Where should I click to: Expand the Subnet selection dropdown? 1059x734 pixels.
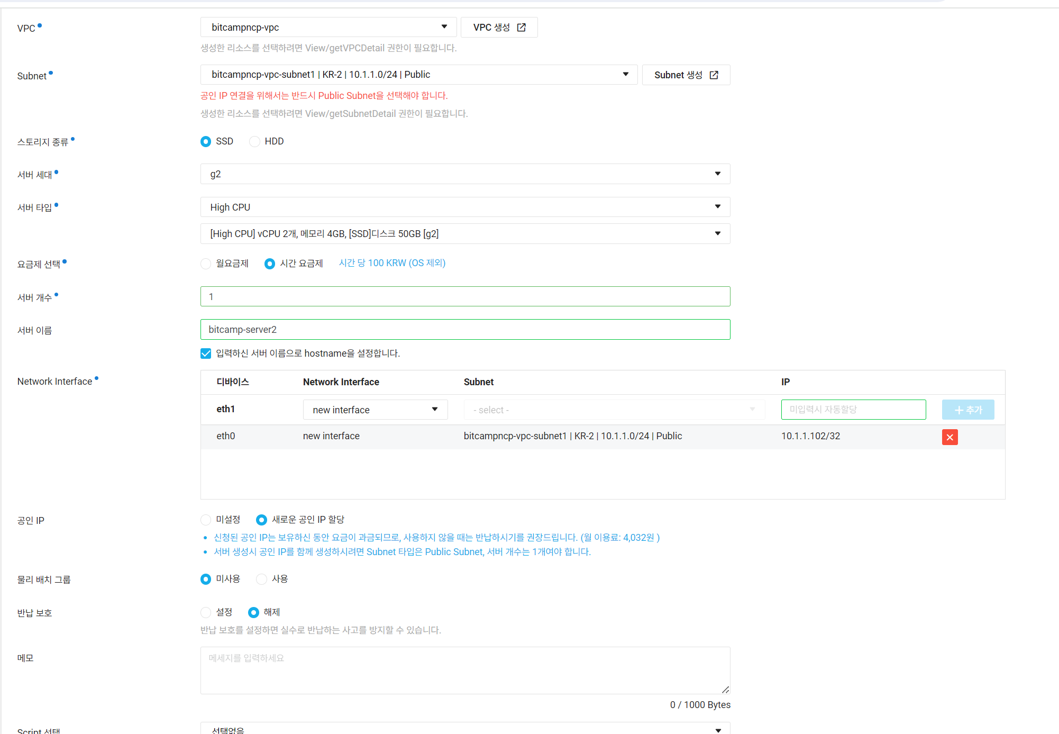tap(418, 75)
